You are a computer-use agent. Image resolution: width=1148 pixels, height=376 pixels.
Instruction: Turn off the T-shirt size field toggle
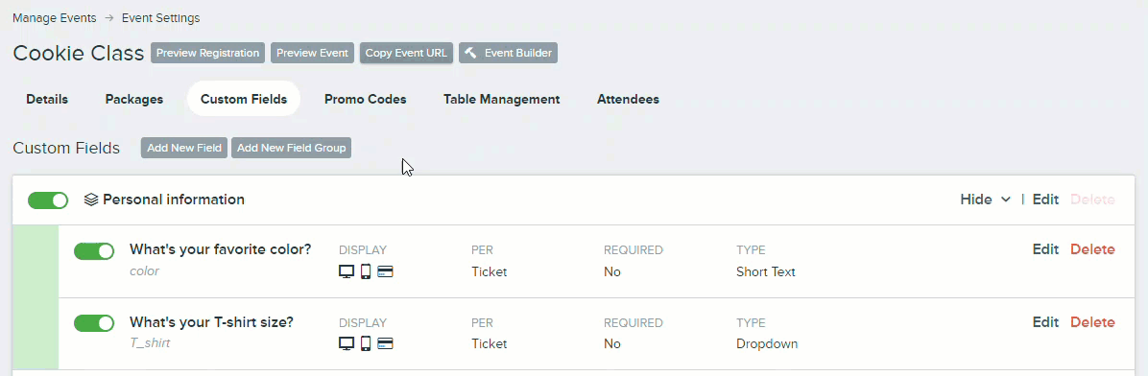coord(94,322)
